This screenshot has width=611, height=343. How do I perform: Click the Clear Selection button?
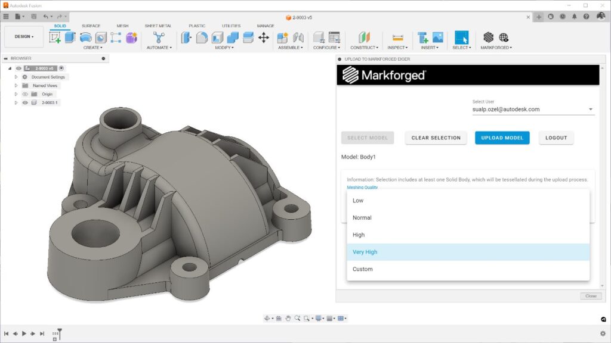coord(436,138)
